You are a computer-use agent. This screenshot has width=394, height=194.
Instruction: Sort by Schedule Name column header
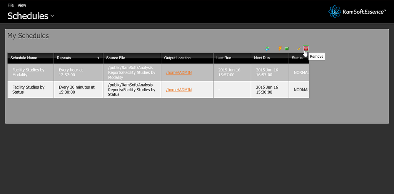pos(24,58)
